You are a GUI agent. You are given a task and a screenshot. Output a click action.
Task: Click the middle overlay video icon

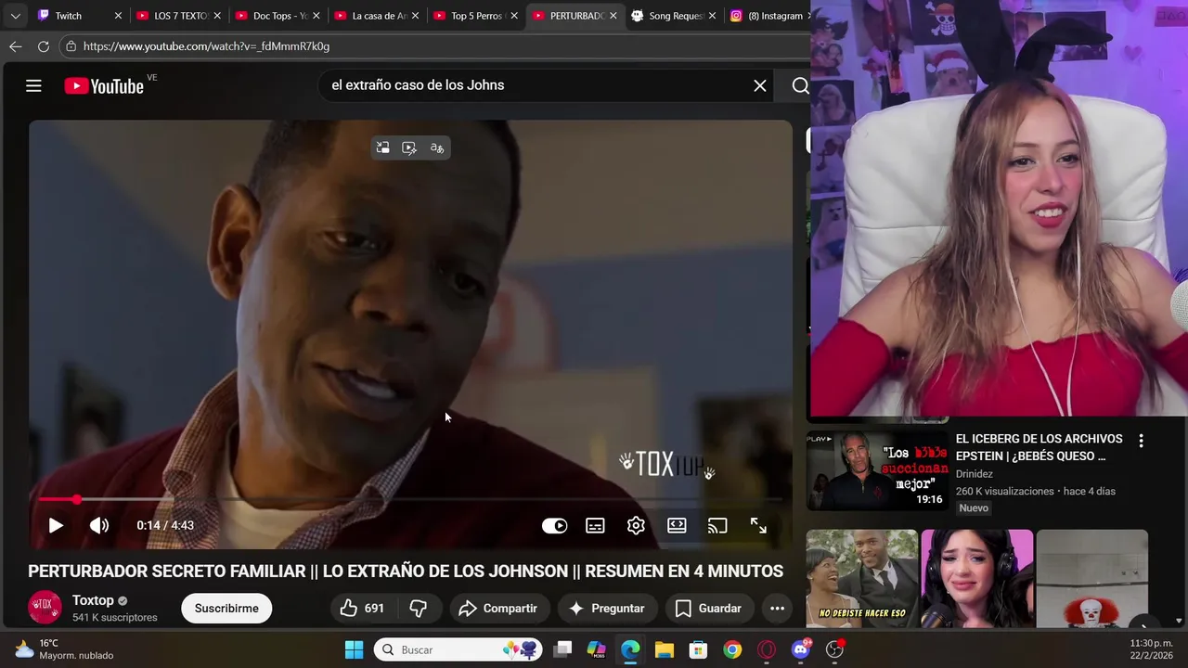click(409, 148)
